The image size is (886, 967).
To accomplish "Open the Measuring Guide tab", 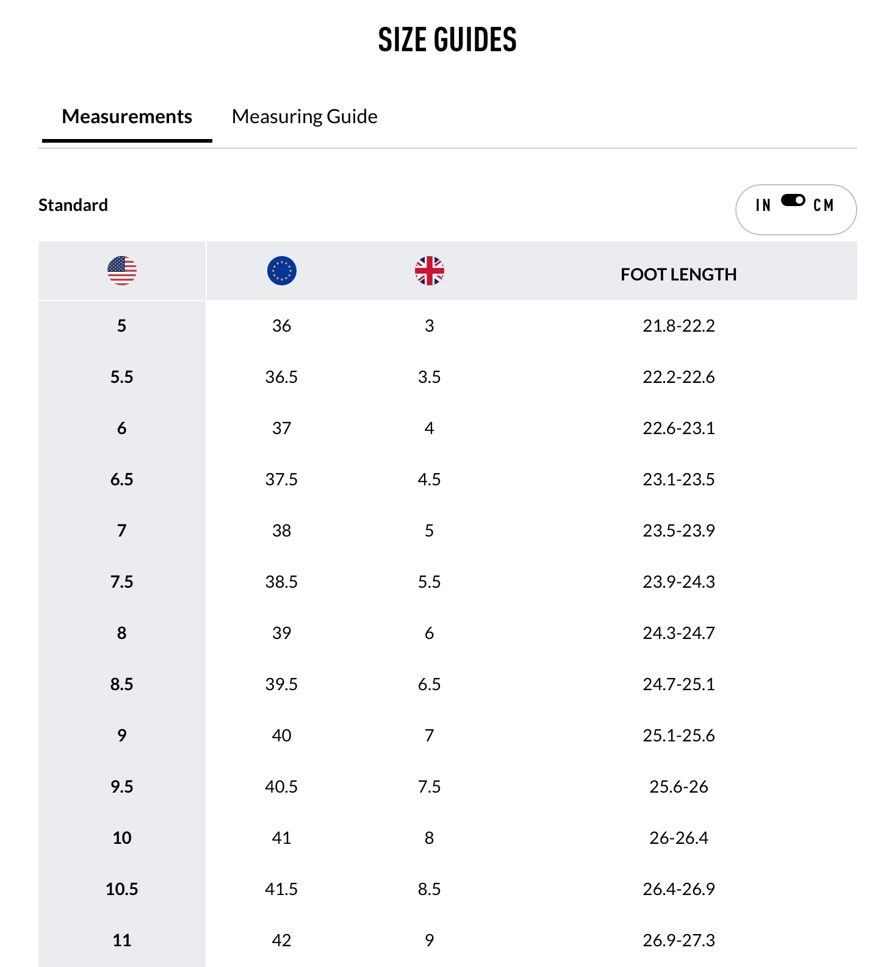I will 304,116.
